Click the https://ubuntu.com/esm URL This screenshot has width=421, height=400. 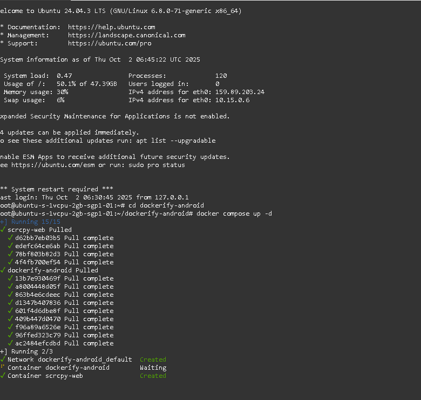tap(53, 165)
